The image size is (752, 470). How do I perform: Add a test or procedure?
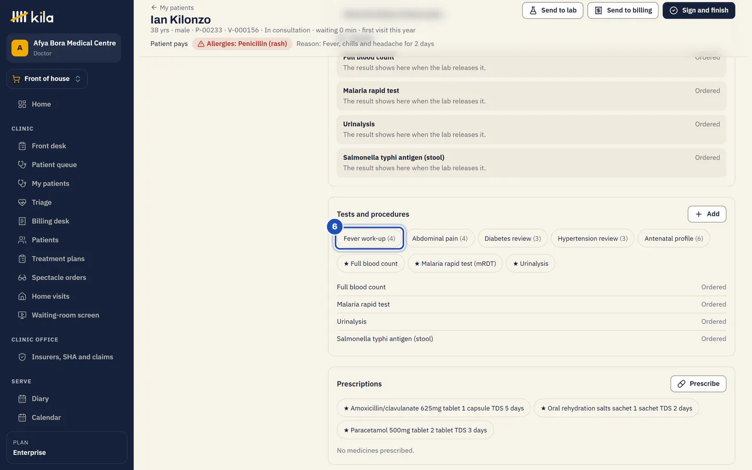coord(707,214)
